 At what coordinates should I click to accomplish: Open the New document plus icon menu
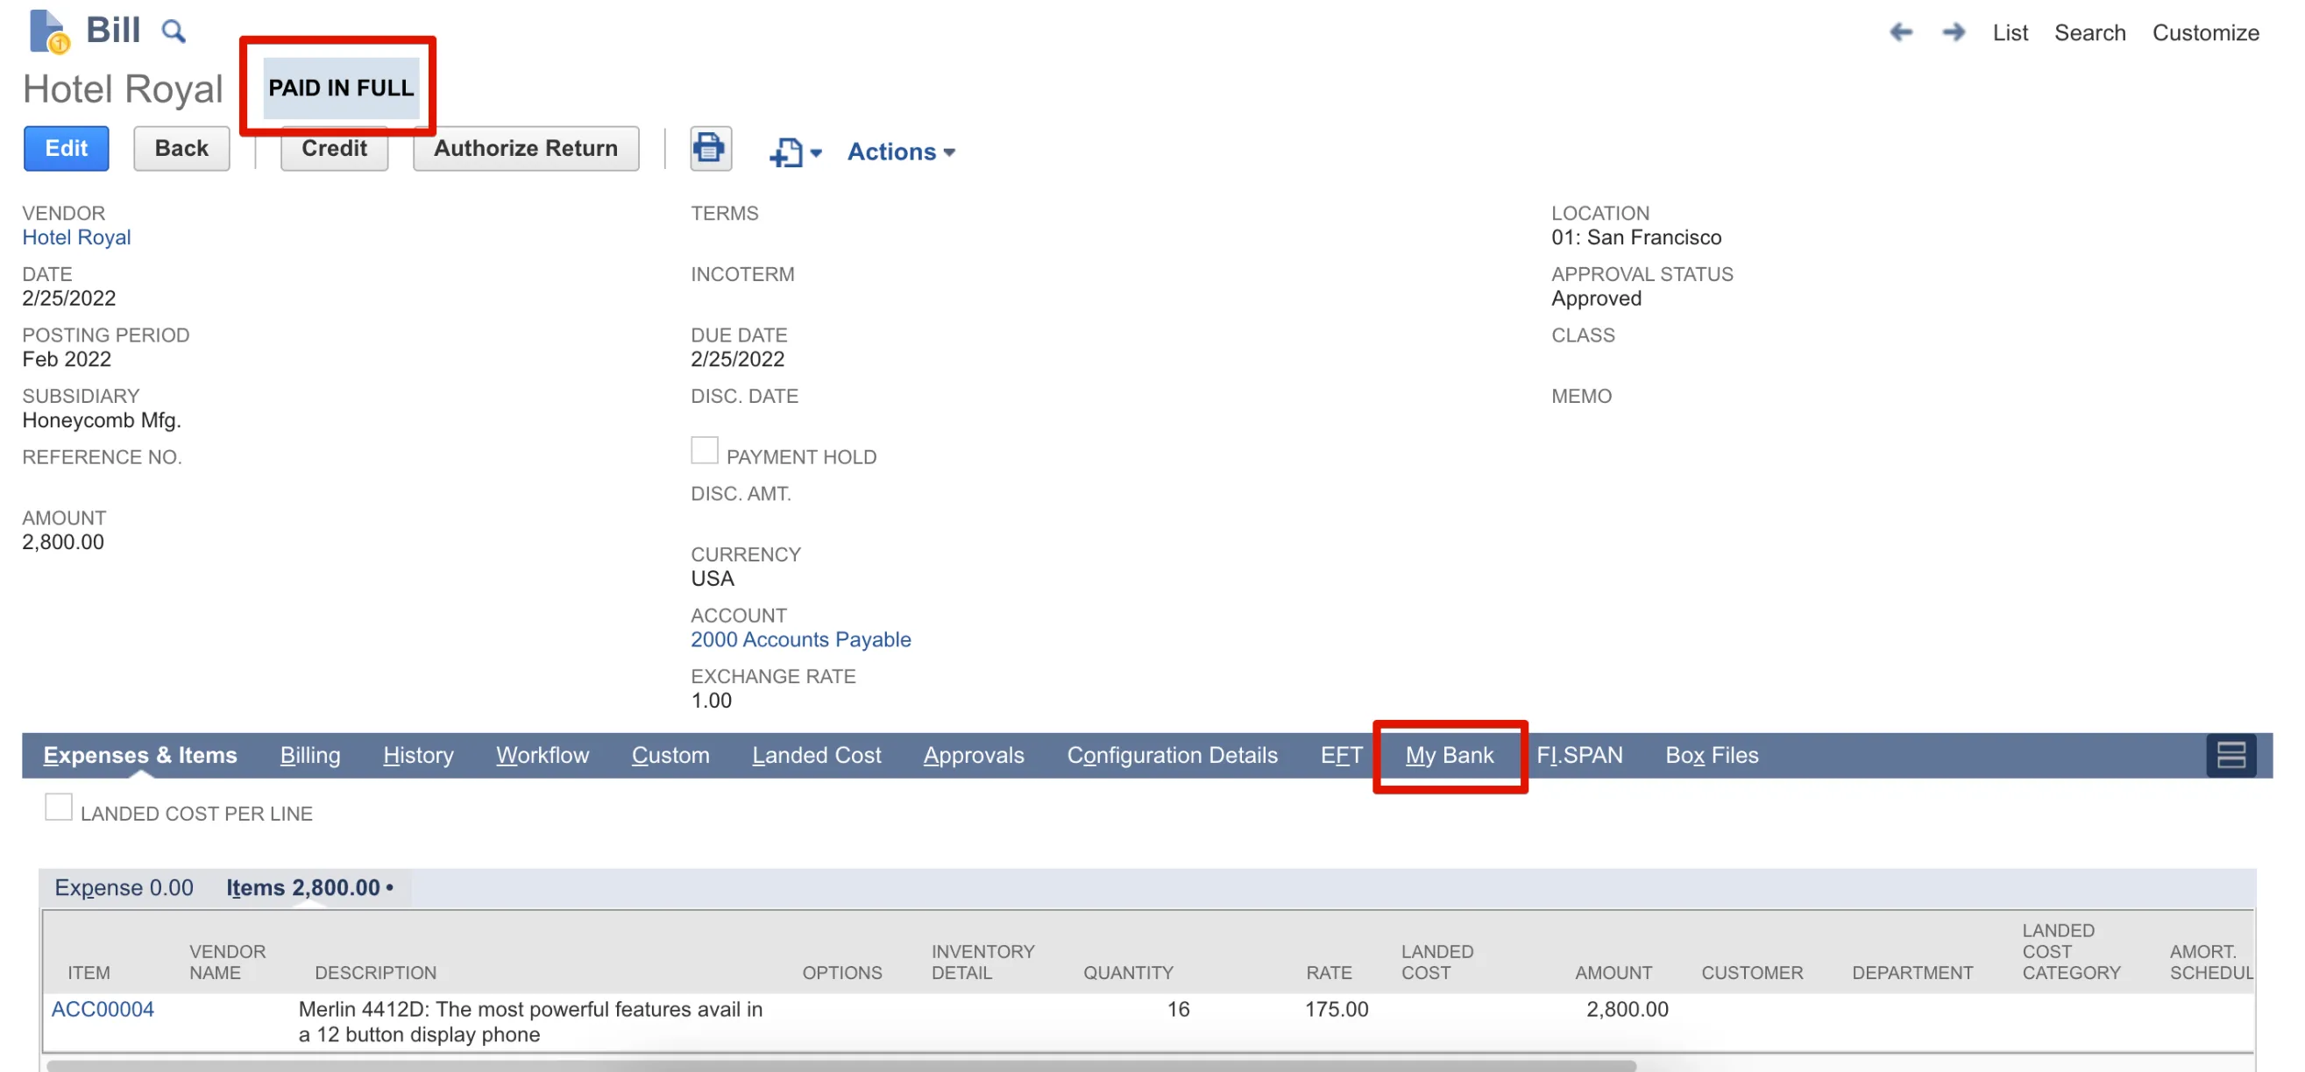pos(795,152)
